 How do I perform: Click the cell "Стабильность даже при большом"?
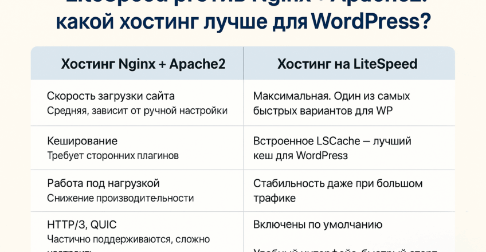point(338,183)
